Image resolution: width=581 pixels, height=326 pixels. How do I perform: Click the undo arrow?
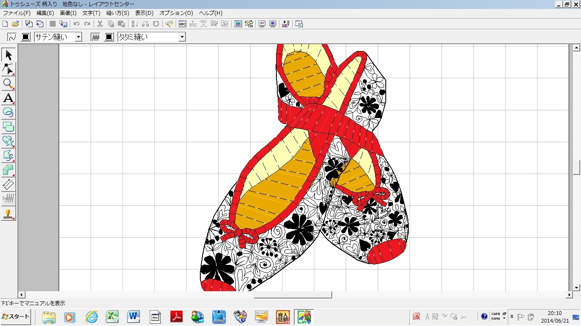point(77,24)
